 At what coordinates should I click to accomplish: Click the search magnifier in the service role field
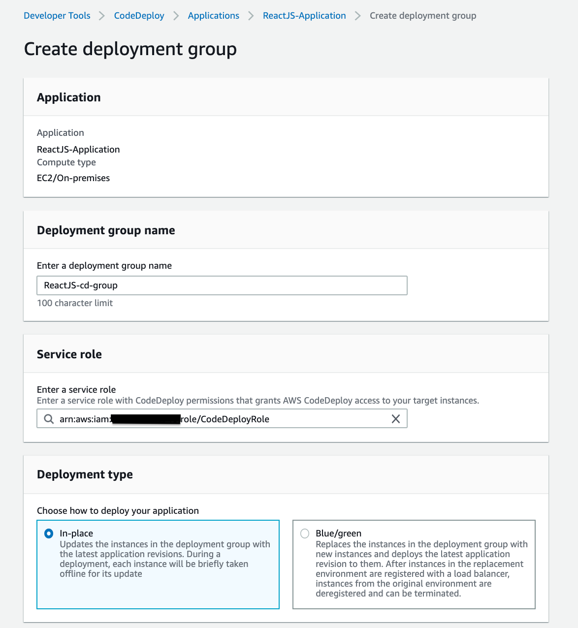pyautogui.click(x=49, y=419)
